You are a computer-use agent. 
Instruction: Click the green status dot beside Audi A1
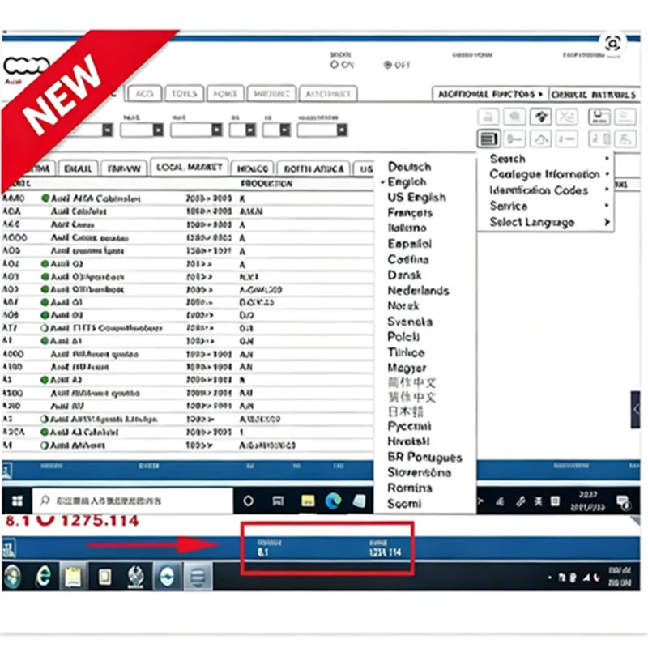(45, 341)
